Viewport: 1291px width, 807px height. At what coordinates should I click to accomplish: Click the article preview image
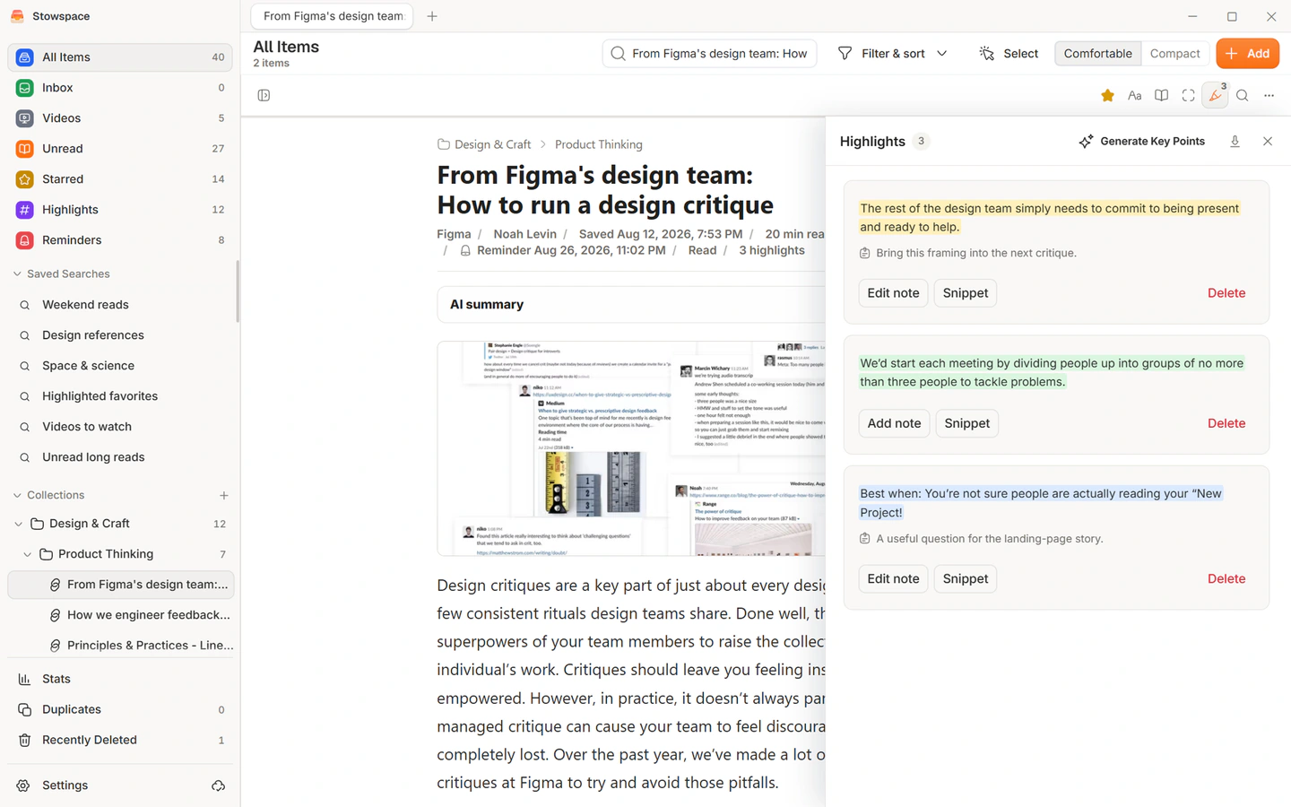(x=631, y=448)
